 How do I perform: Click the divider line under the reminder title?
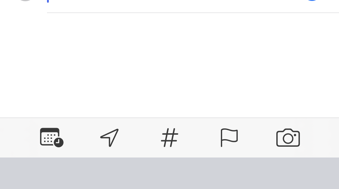pos(193,13)
